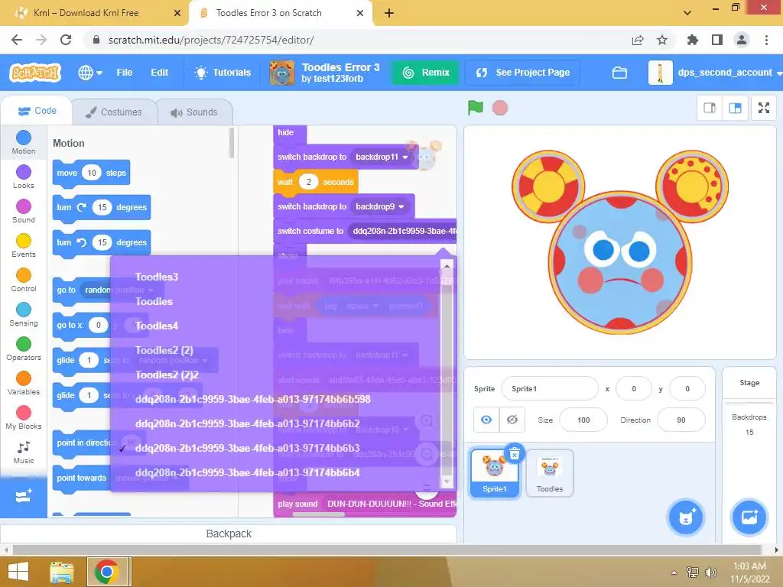Open the play sound DUN-DUN-DUUUUN dropdown
This screenshot has height=587, width=783.
(x=391, y=504)
